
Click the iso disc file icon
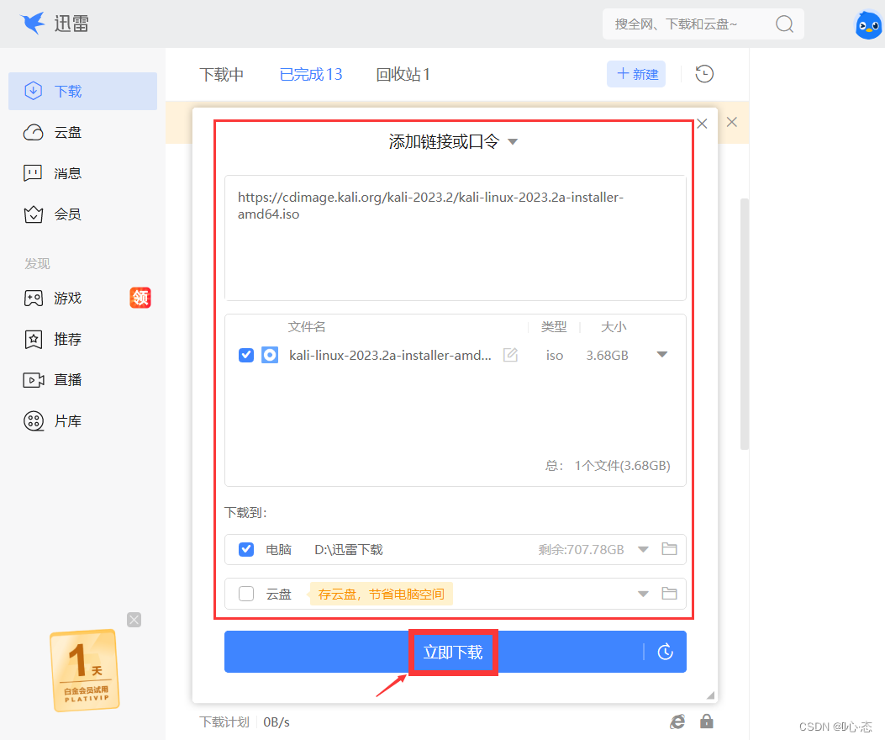270,356
